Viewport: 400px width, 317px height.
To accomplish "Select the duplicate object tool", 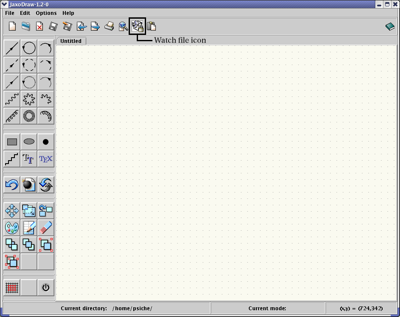I will [x=46, y=211].
